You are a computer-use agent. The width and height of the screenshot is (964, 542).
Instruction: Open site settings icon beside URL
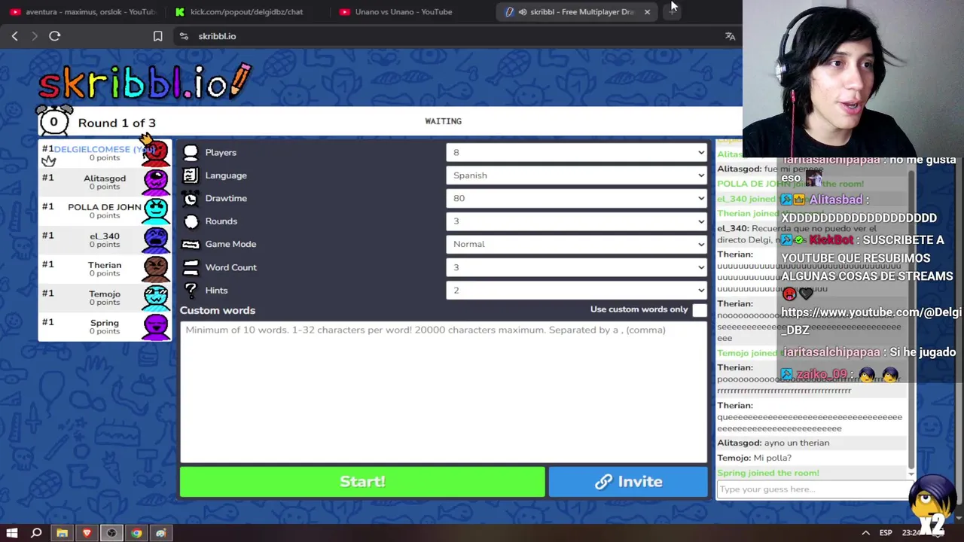click(183, 36)
